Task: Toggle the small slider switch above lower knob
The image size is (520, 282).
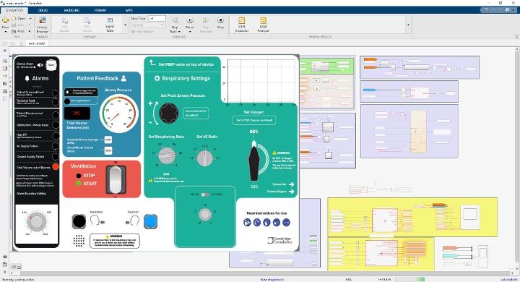Action: point(205,195)
